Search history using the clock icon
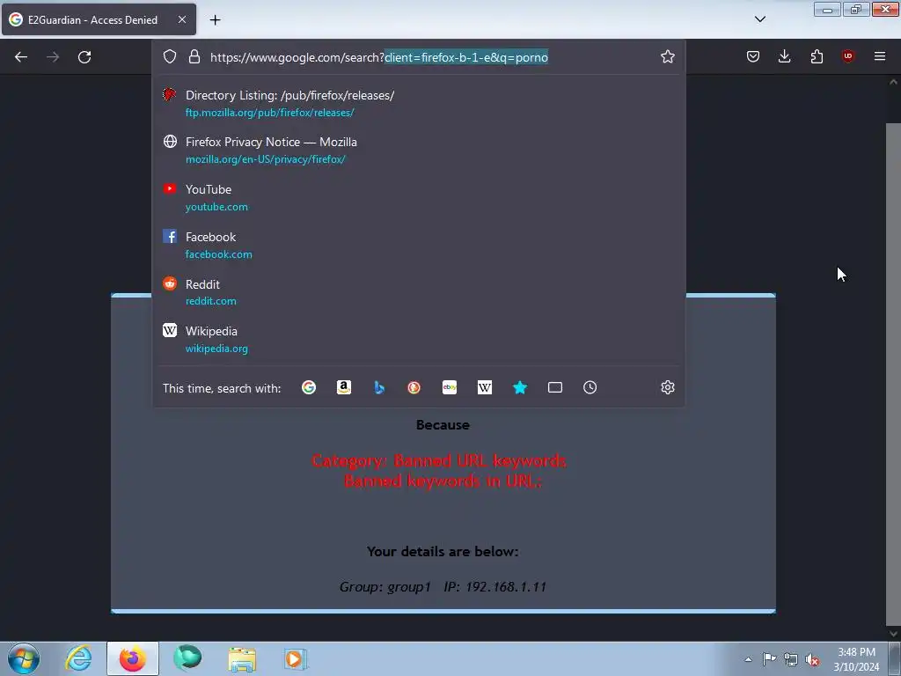The image size is (901, 676). tap(590, 388)
